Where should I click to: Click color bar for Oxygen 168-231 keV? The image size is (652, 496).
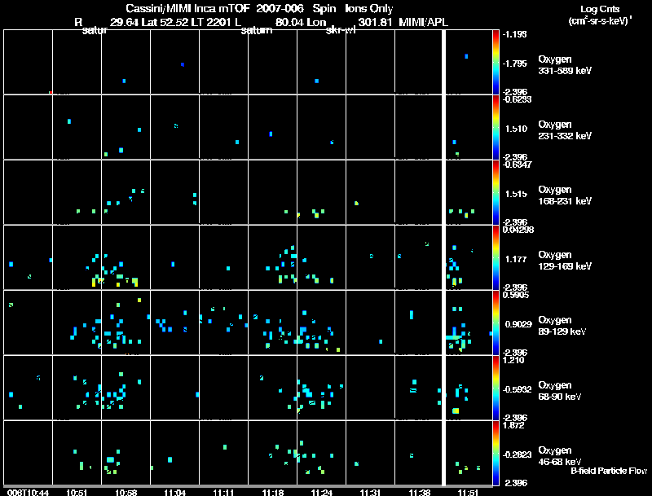(496, 192)
